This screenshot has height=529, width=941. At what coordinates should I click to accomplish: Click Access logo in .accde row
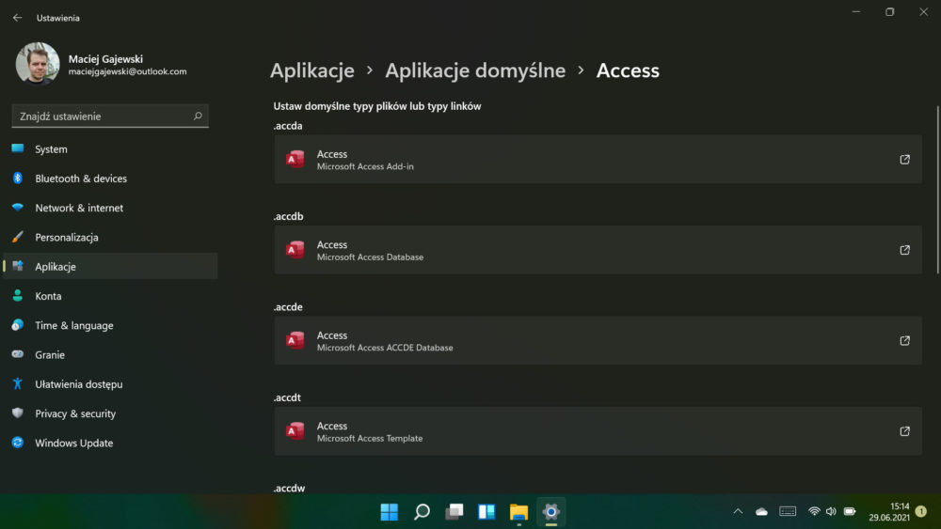295,340
